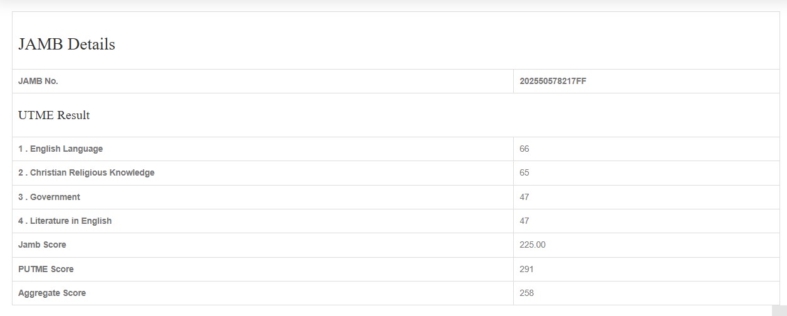Select the English Language score 66

click(x=524, y=149)
